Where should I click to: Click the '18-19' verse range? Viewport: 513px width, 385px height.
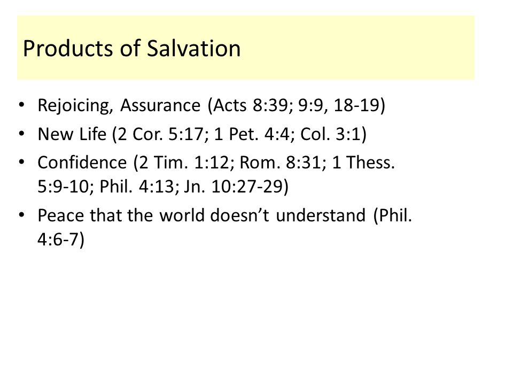coord(356,105)
